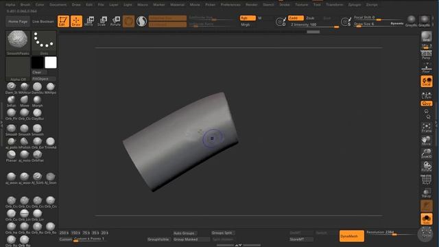Toggle Rgb painting mode
Screen dimensions: 439x247
coord(248,18)
